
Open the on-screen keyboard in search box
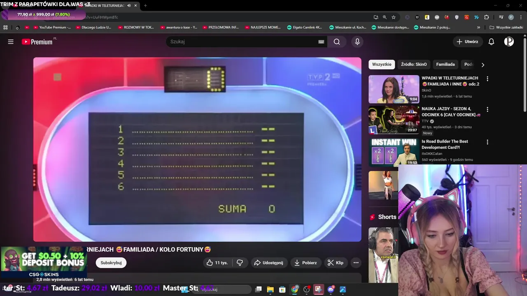tap(321, 42)
